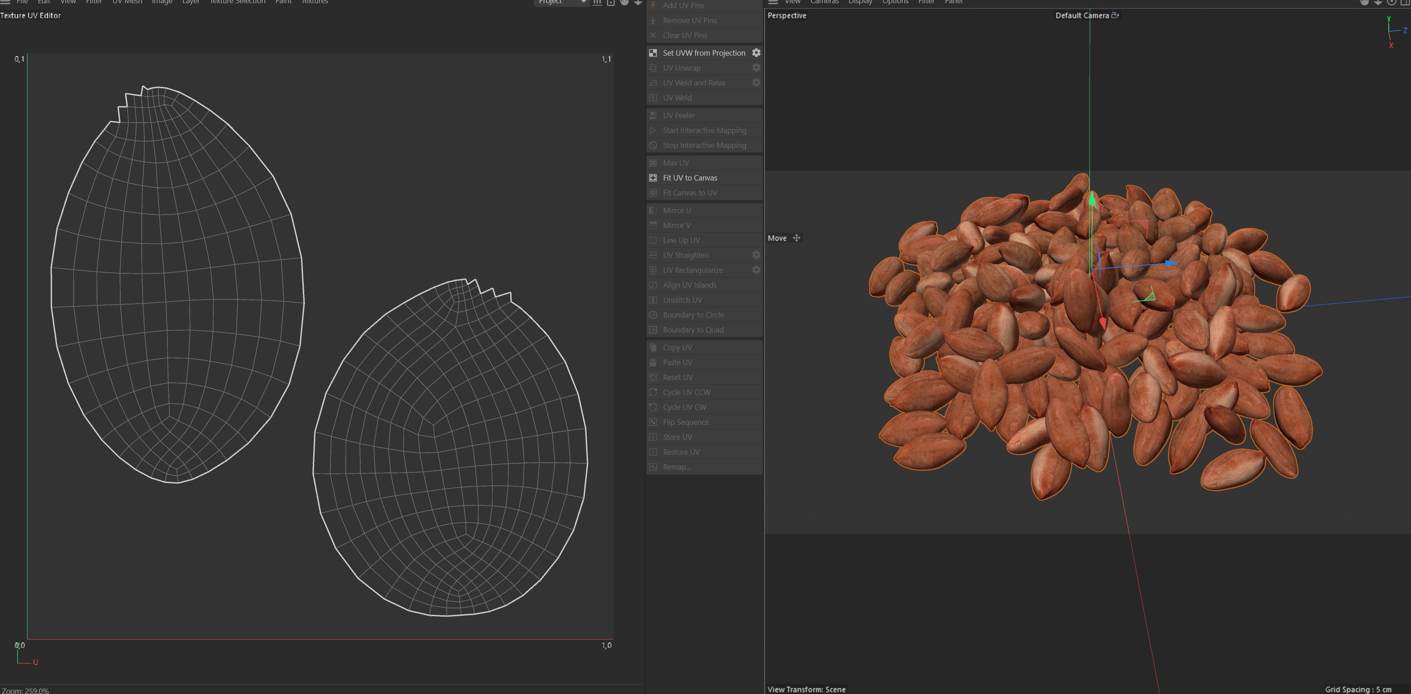Open the Cameras menu in viewport

tap(824, 2)
